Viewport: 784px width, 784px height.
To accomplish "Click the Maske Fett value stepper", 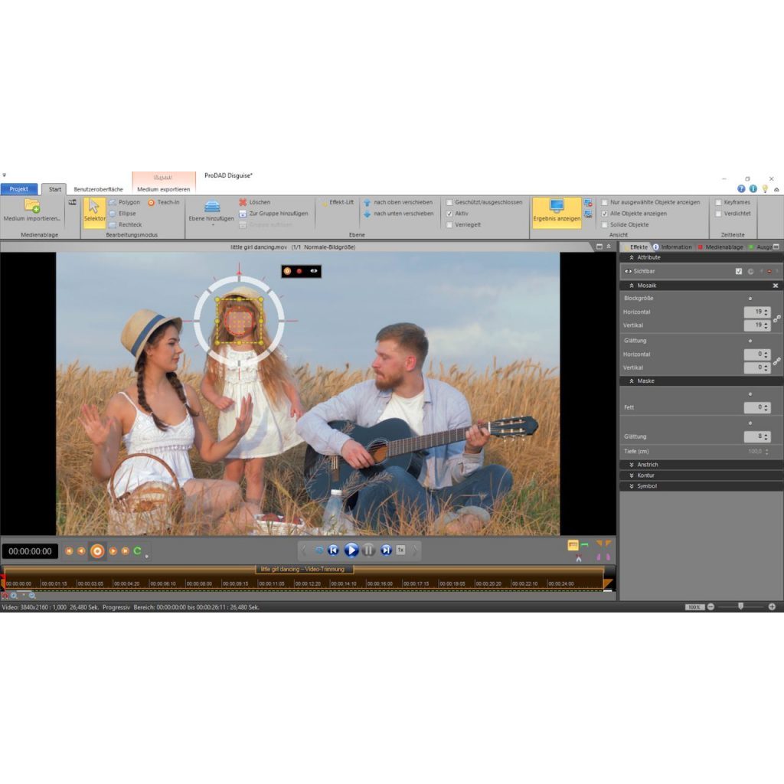I will (766, 407).
